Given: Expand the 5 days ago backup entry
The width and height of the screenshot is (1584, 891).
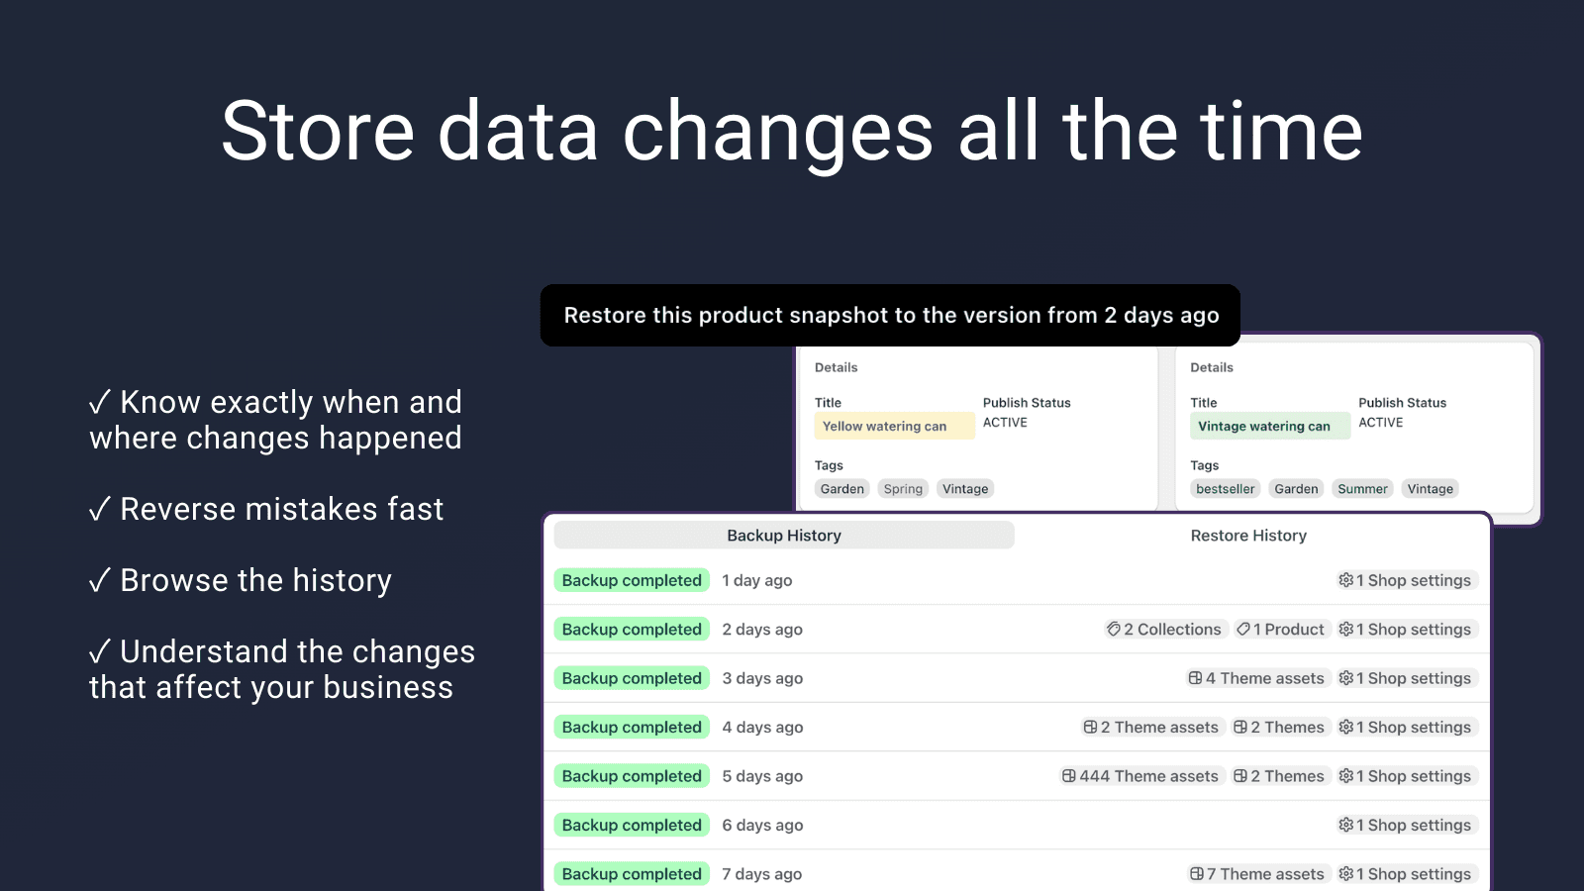Looking at the screenshot, I should 762,775.
